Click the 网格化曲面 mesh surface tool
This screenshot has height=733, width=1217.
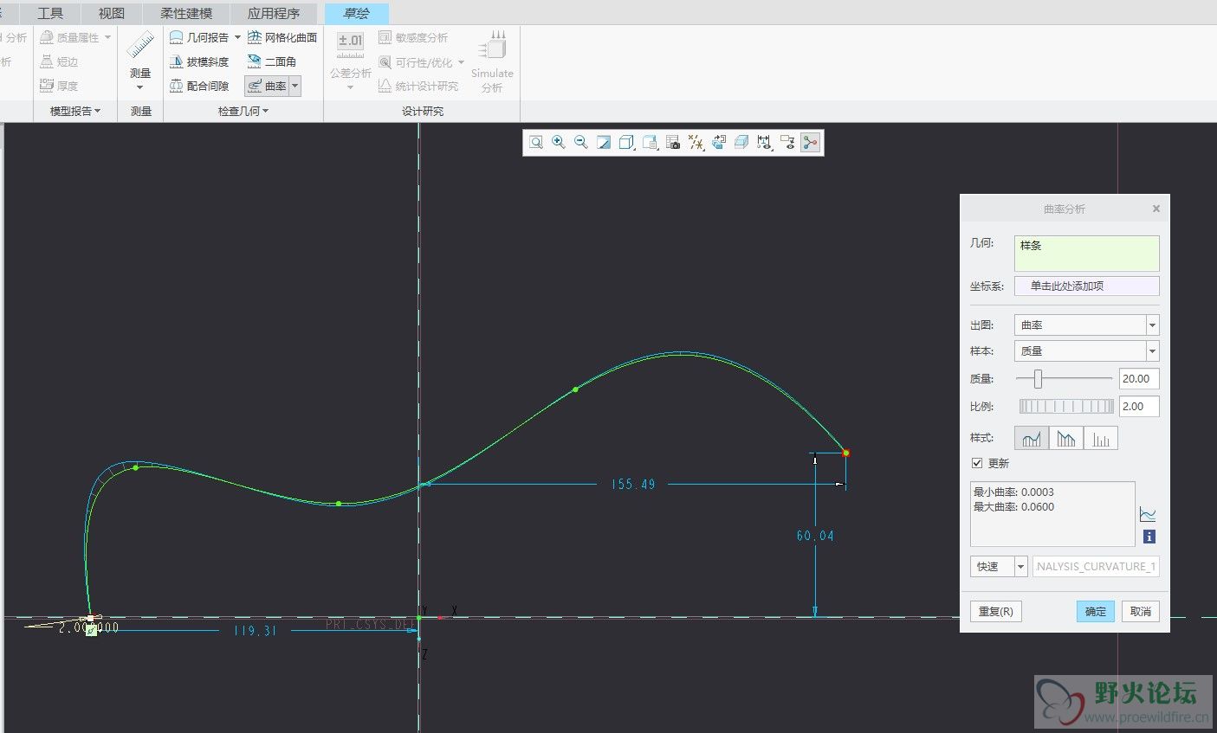point(282,37)
